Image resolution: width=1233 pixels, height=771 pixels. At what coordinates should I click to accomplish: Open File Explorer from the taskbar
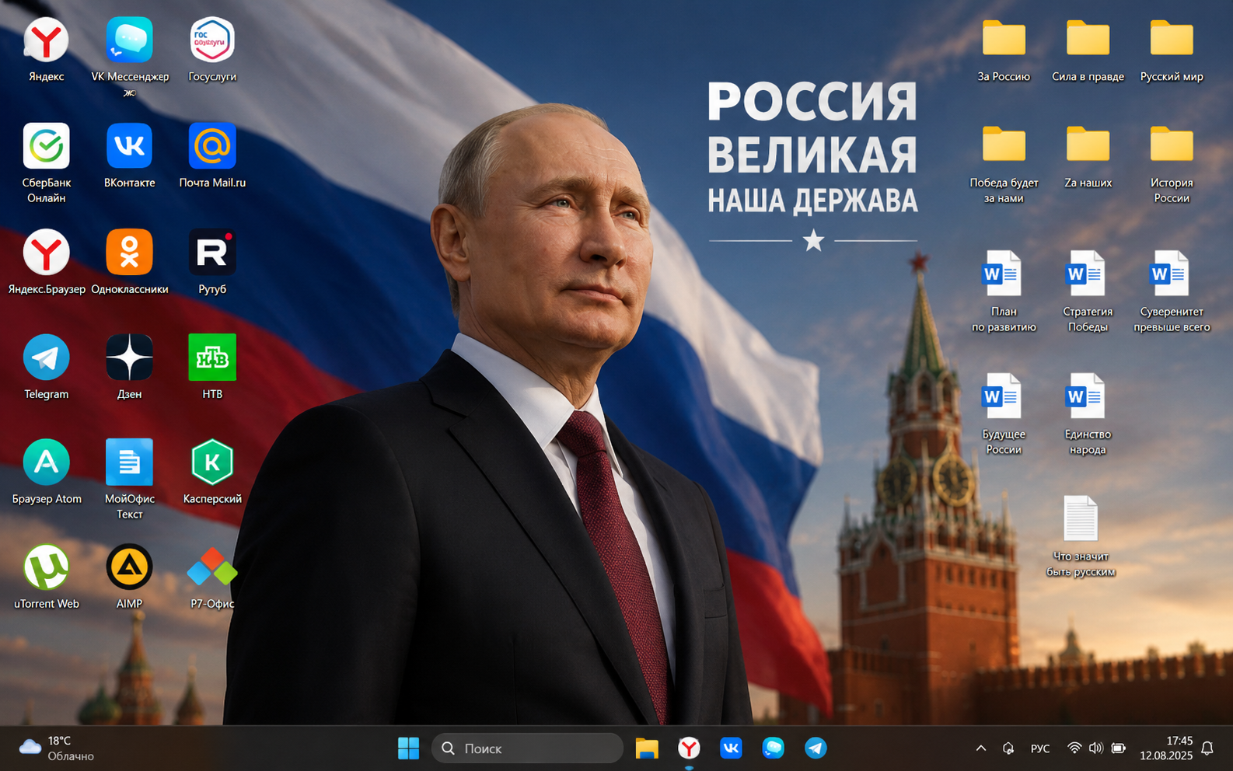(647, 748)
